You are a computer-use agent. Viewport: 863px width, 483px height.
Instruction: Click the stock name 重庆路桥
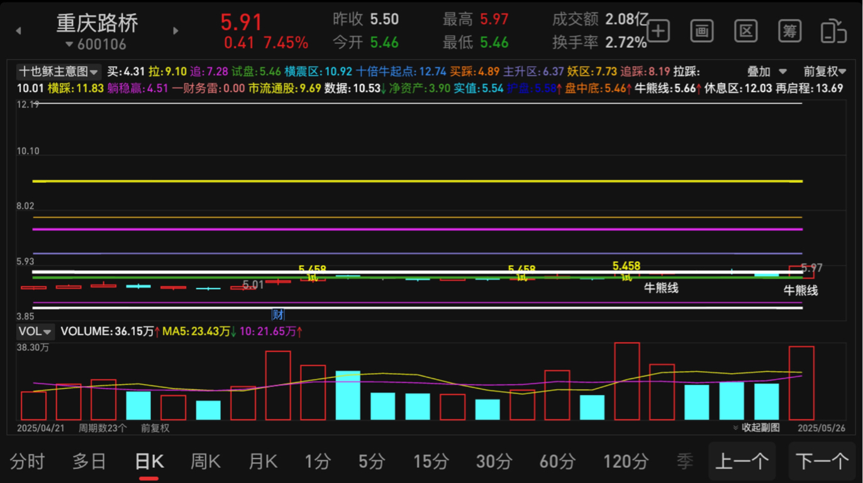pos(97,23)
